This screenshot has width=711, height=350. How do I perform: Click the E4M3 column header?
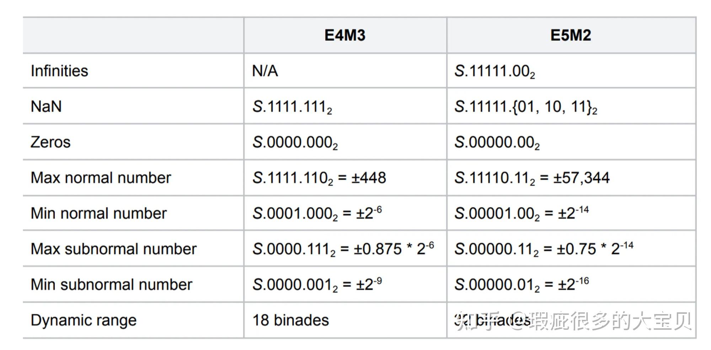(x=345, y=36)
